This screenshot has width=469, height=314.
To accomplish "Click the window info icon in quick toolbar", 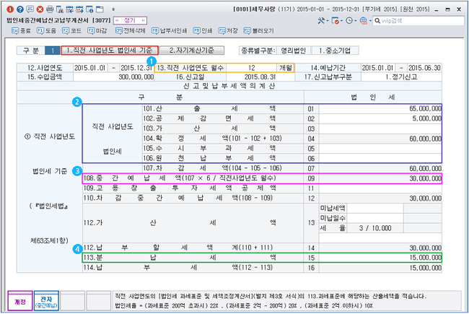I will tap(89, 9).
